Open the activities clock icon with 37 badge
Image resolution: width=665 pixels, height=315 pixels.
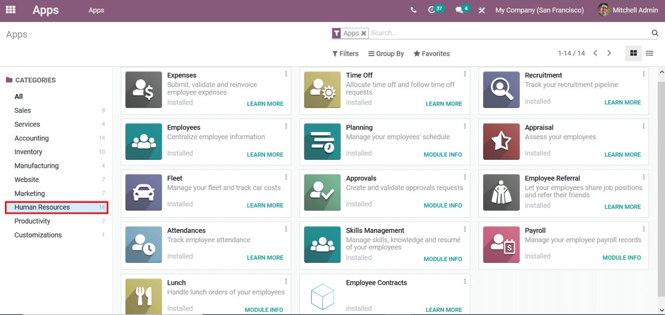[x=431, y=10]
